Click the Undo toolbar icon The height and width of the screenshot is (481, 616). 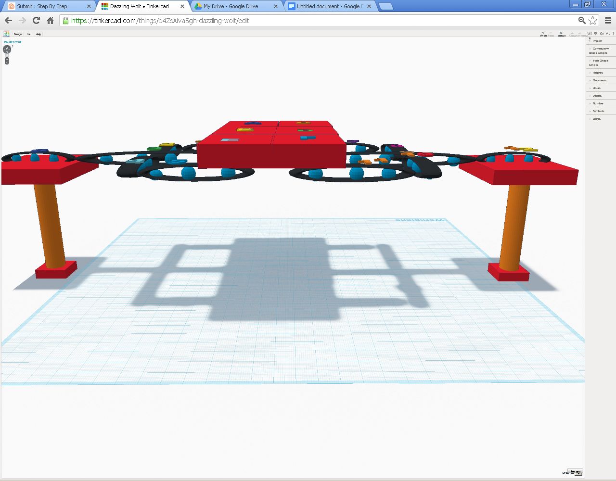coord(543,34)
